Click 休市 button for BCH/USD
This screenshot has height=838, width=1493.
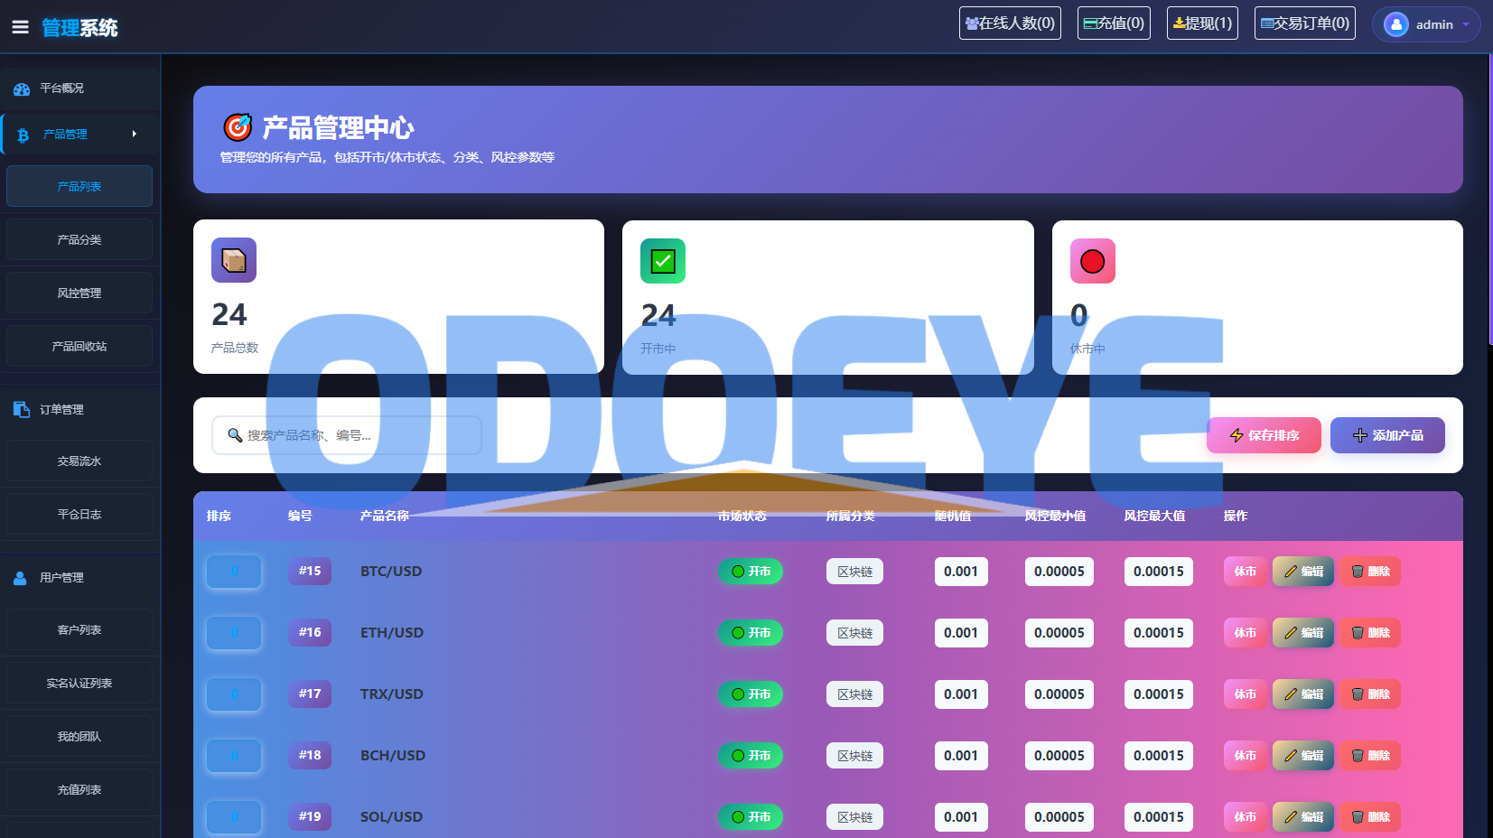[1245, 756]
